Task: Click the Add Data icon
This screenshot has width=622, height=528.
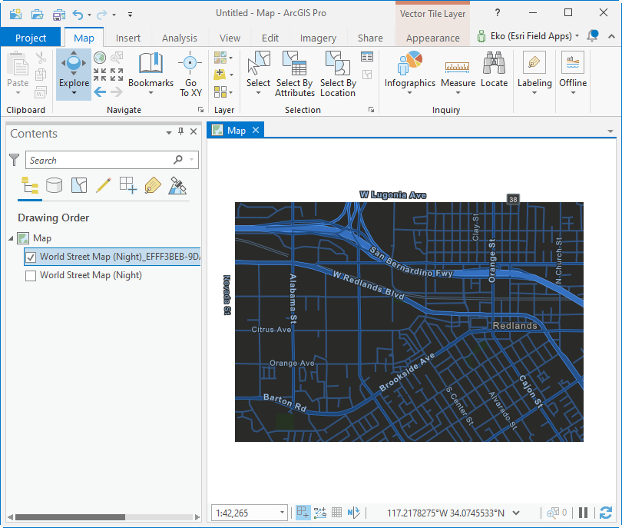Action: [220, 75]
